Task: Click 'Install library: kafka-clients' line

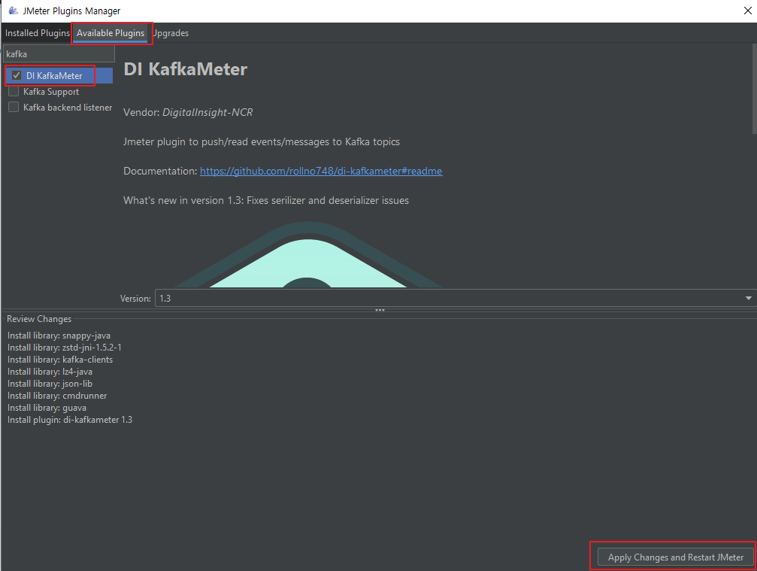Action: click(60, 360)
